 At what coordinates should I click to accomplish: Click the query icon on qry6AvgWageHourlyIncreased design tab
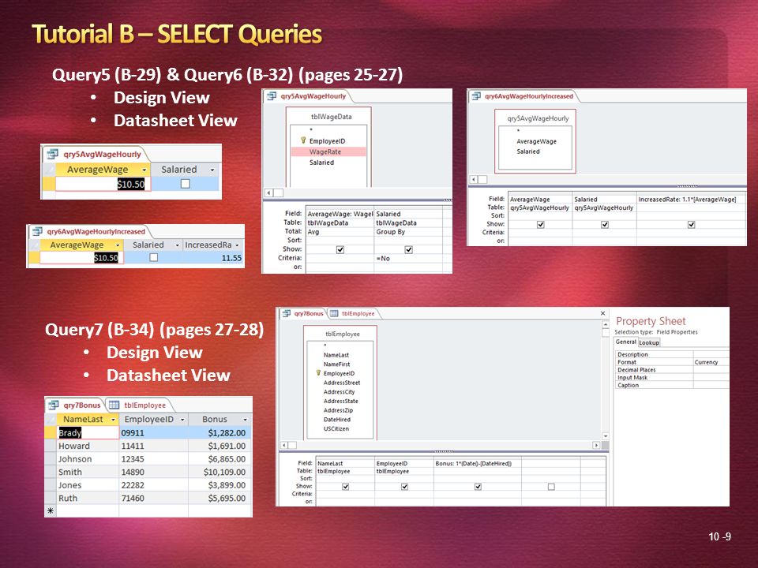point(476,96)
